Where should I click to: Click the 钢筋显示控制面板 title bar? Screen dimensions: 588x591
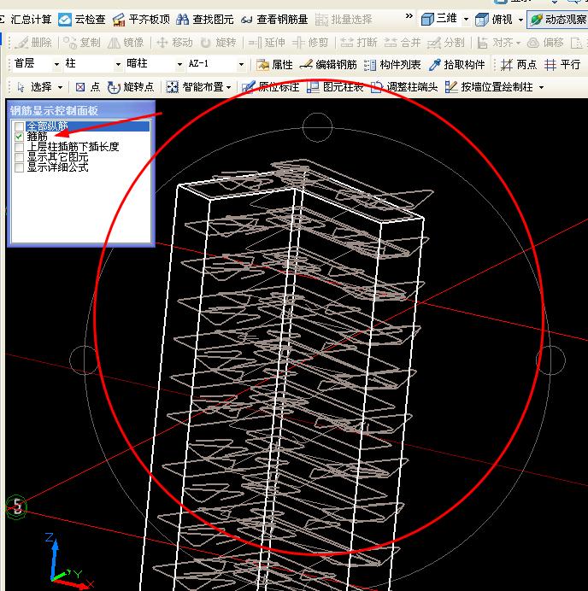pos(80,110)
